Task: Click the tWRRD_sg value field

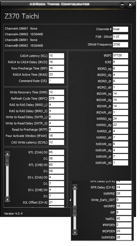Action: [x=120, y=119]
